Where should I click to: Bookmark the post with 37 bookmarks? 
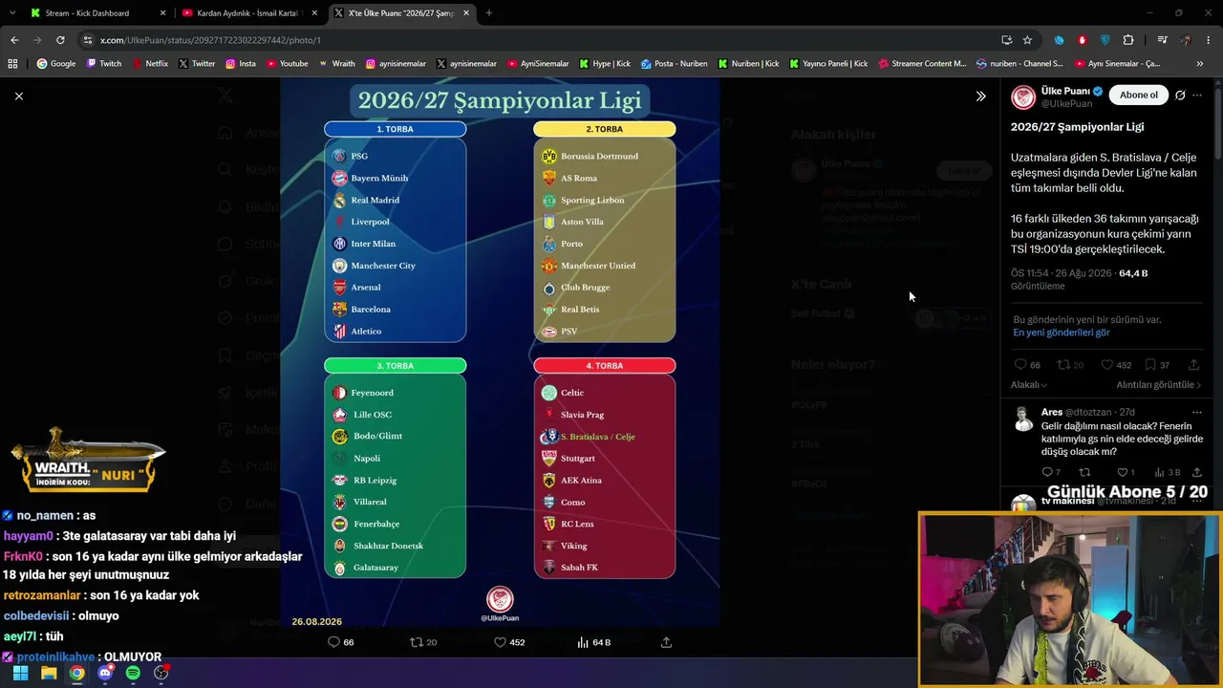click(1150, 364)
